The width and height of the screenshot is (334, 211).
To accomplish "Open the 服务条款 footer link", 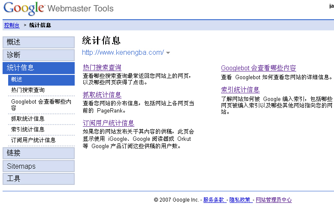I will point(214,200).
